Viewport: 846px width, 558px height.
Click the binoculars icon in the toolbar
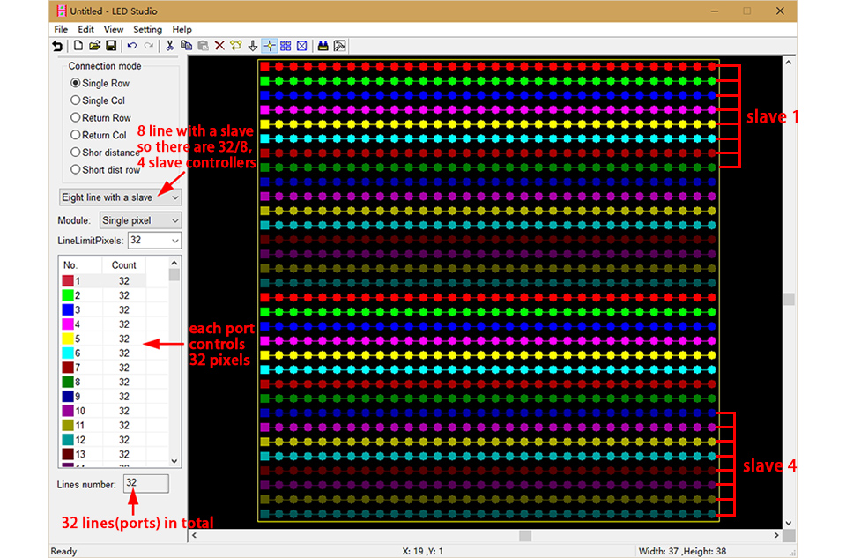pyautogui.click(x=323, y=46)
